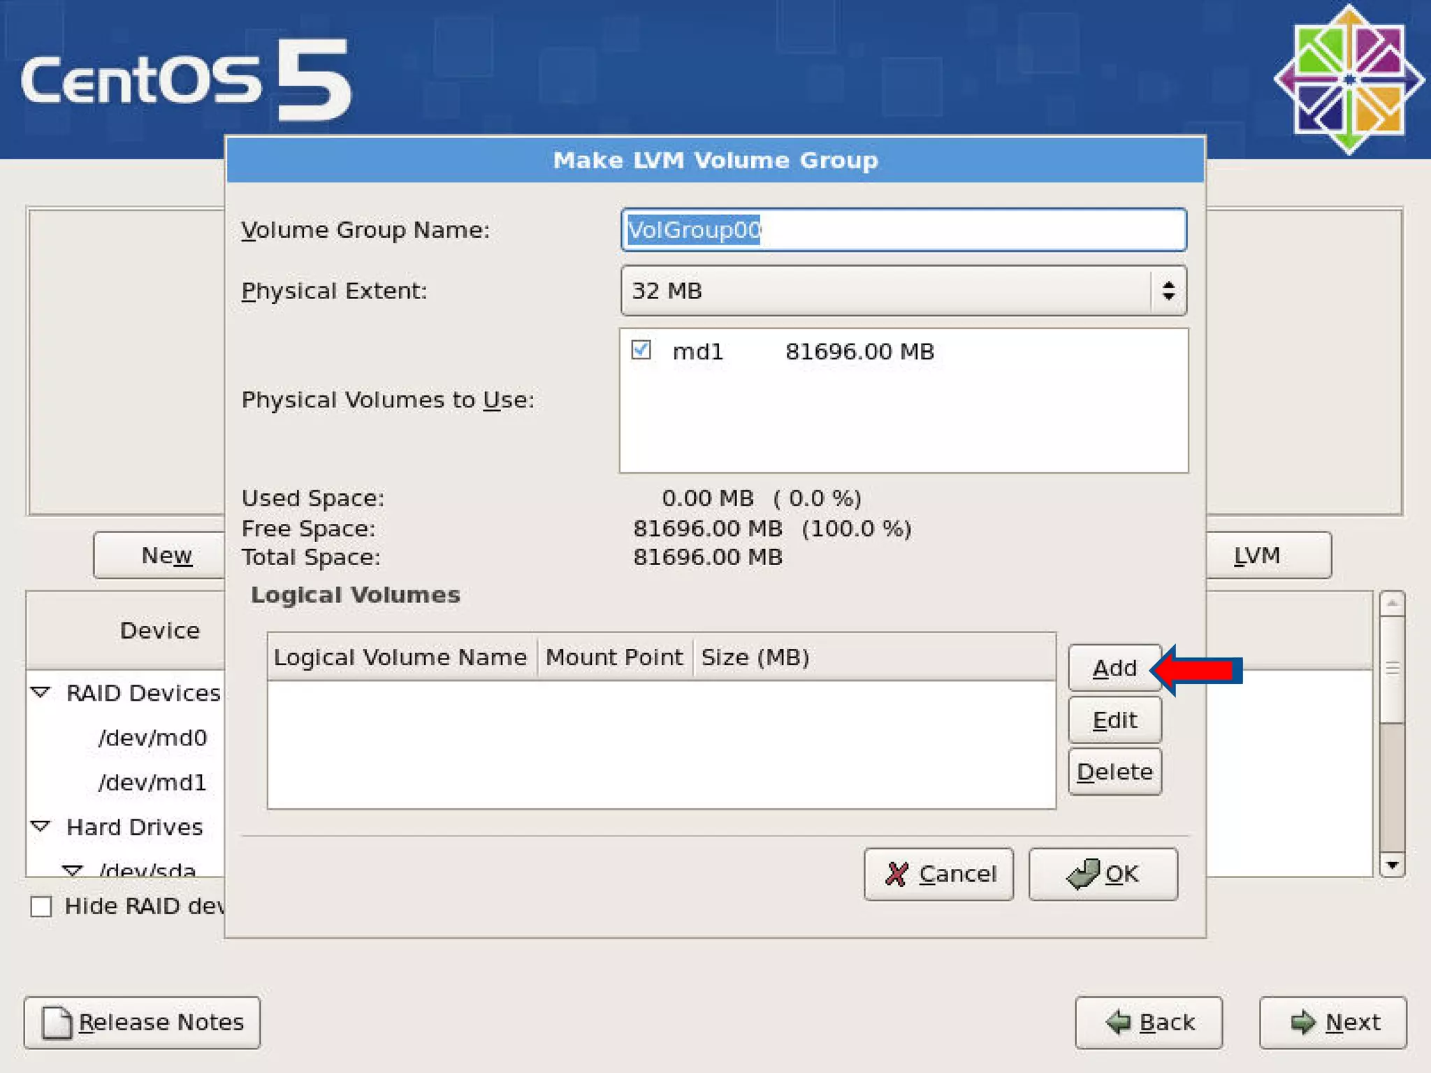Collapse the Hard Drives tree node
This screenshot has height=1073, width=1431.
point(41,826)
